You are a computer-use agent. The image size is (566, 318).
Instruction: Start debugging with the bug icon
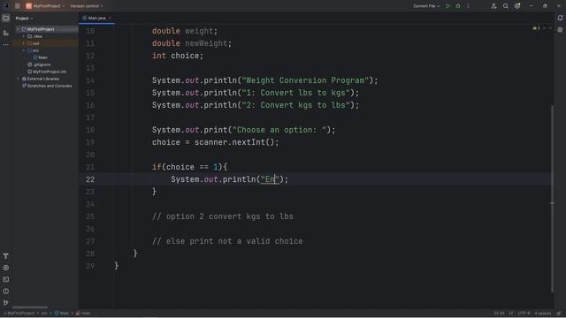point(458,6)
